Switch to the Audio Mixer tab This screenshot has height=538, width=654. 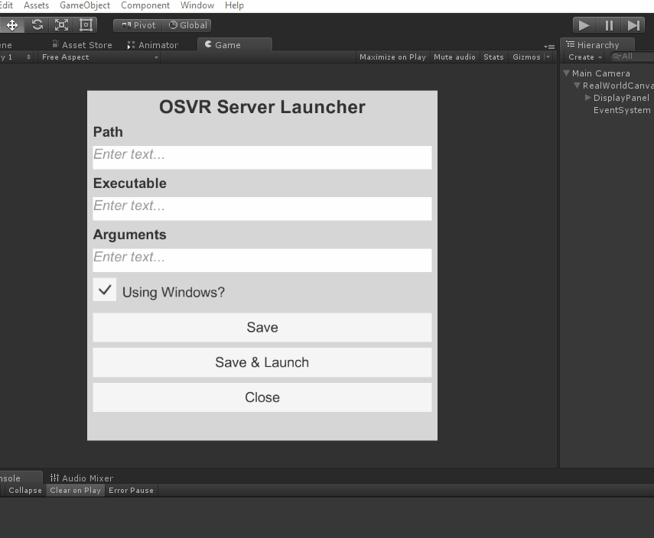click(82, 478)
